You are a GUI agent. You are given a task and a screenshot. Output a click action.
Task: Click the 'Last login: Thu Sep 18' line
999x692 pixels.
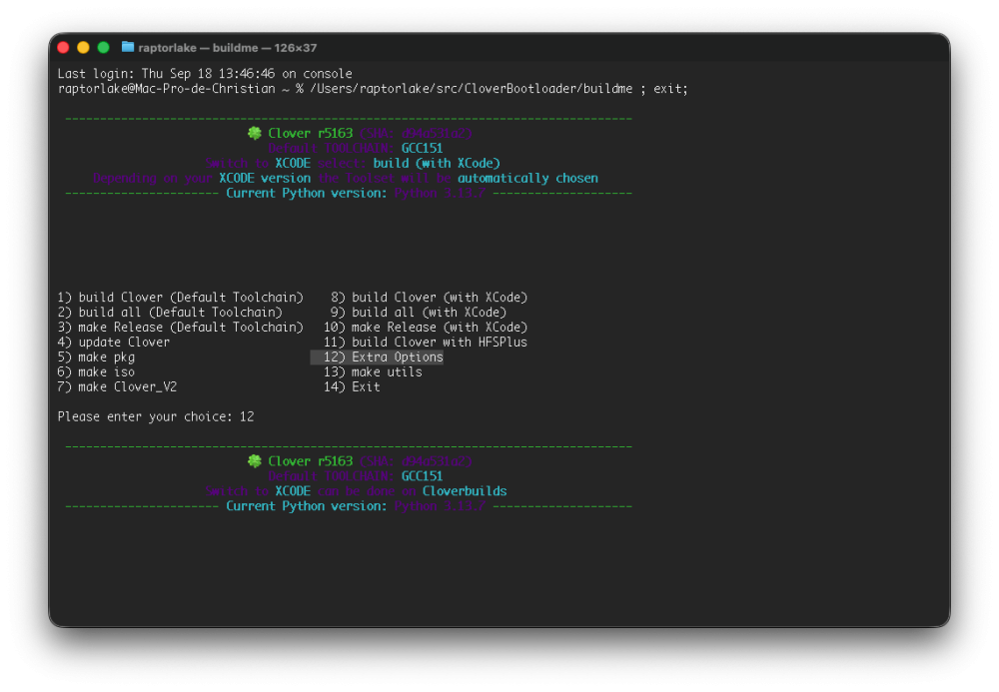pos(205,74)
